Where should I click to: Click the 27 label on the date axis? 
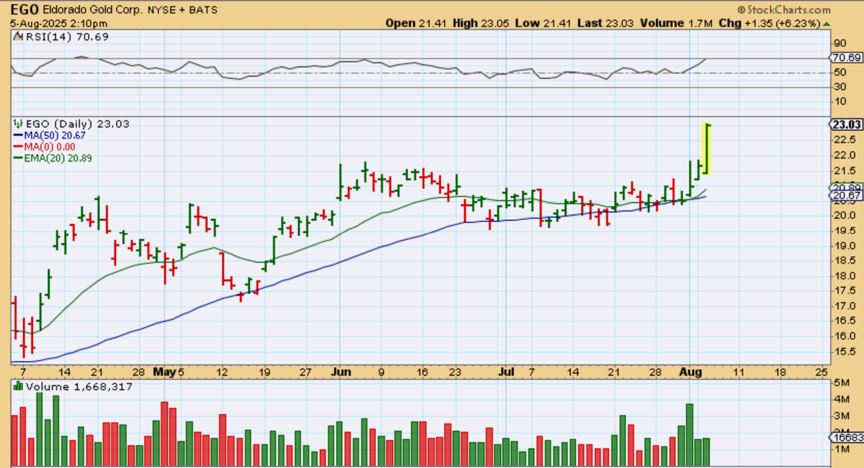point(305,372)
